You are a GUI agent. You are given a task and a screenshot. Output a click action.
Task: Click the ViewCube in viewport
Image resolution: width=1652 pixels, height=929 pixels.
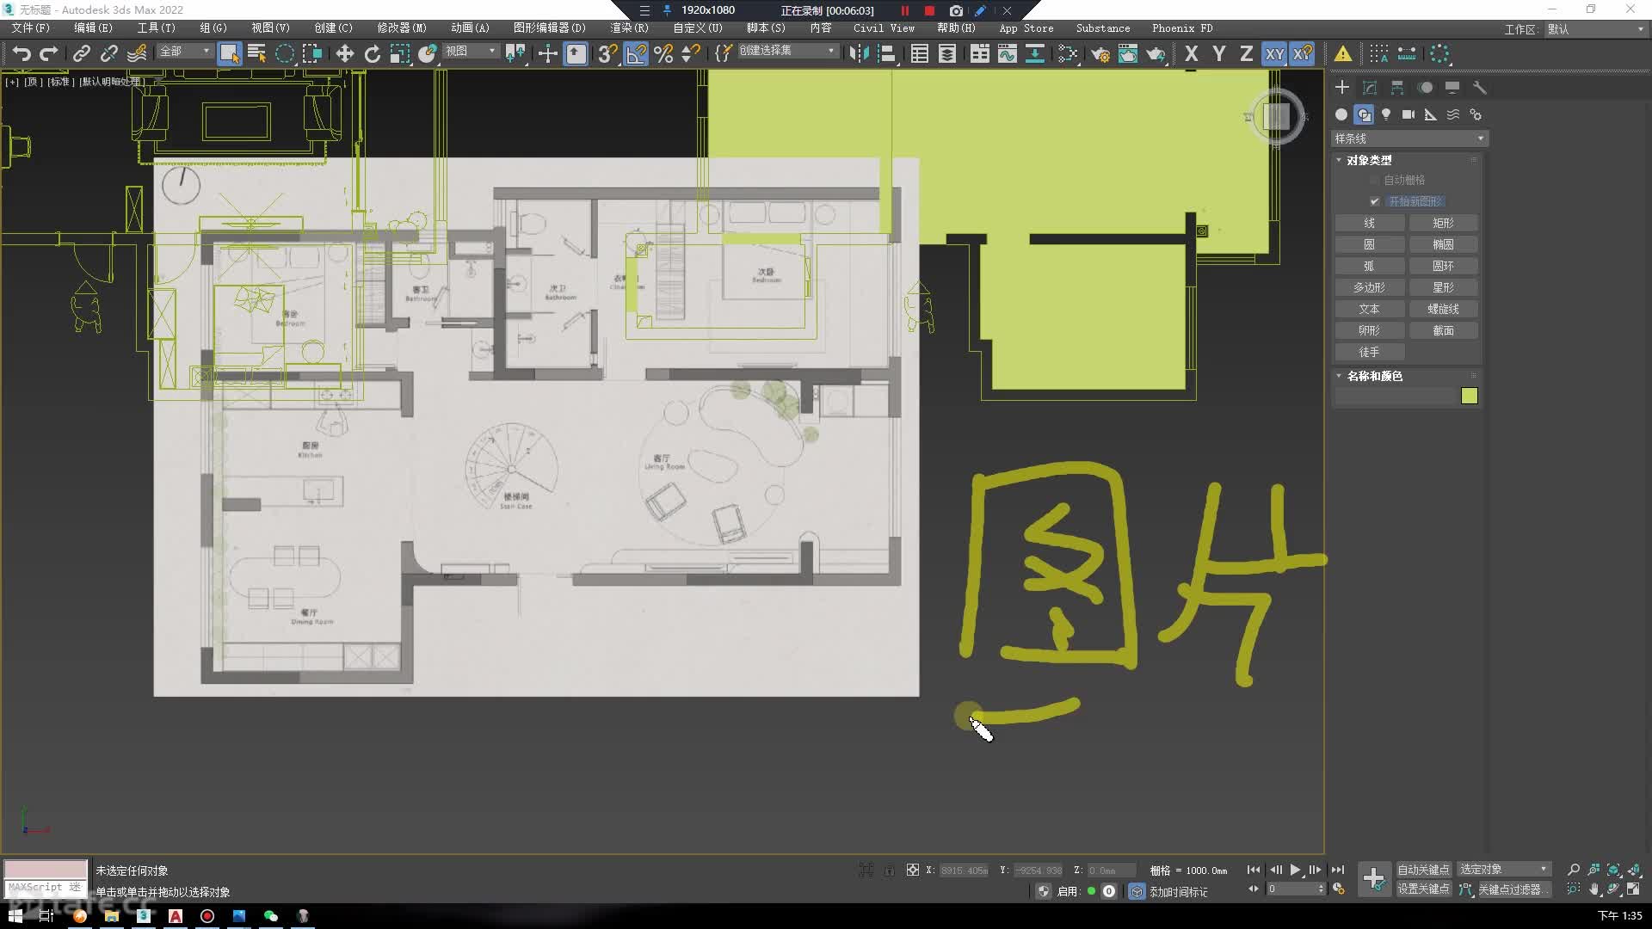click(x=1276, y=116)
